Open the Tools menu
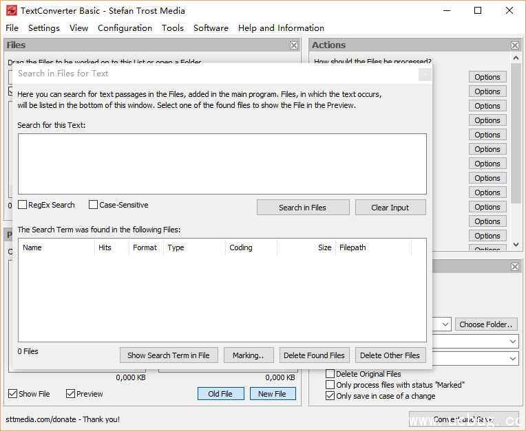This screenshot has height=431, width=526. click(x=173, y=28)
